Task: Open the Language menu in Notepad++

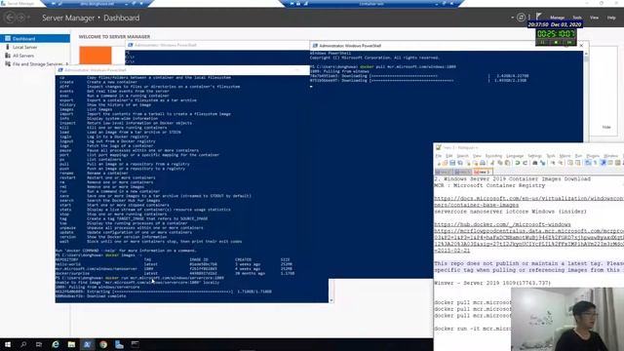Action: [x=515, y=156]
